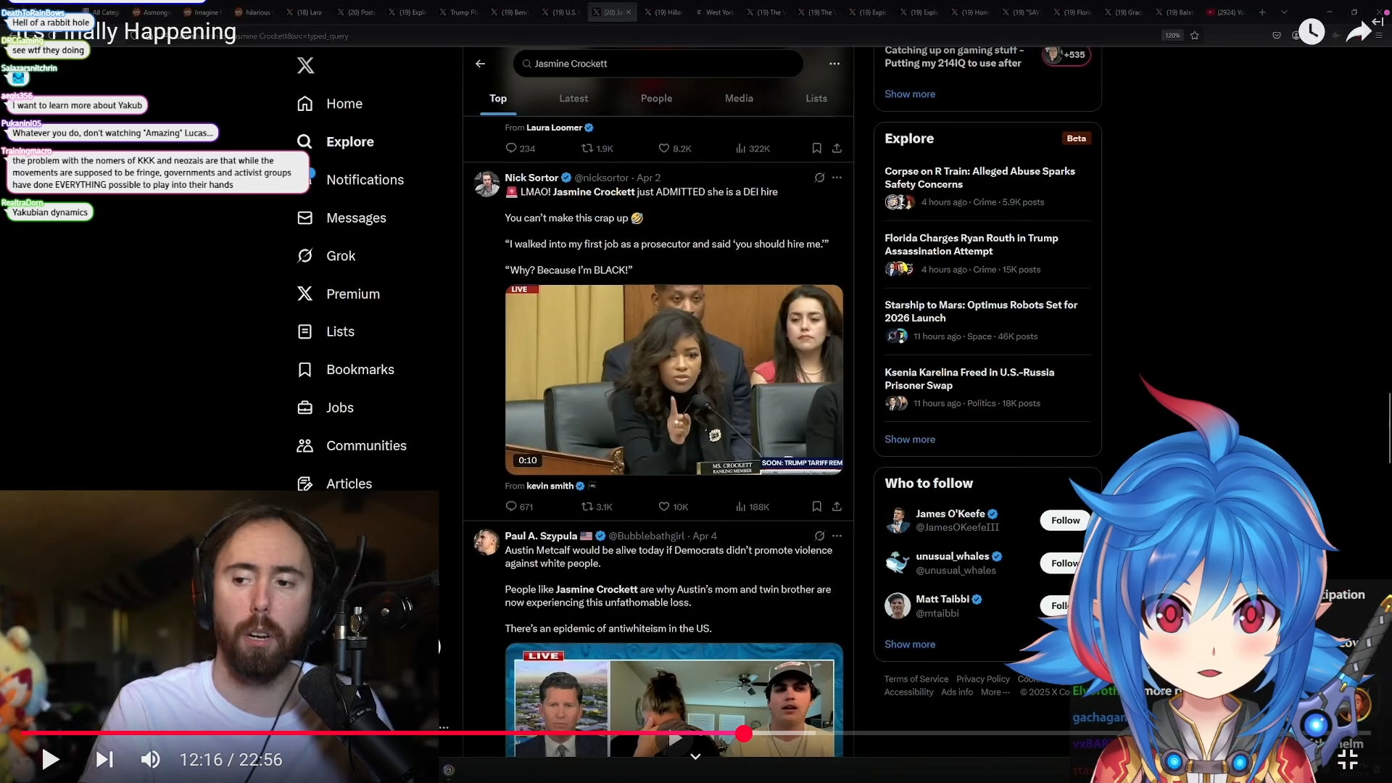The image size is (1392, 783).
Task: Open more options on Nick Sortor post
Action: pyautogui.click(x=837, y=178)
